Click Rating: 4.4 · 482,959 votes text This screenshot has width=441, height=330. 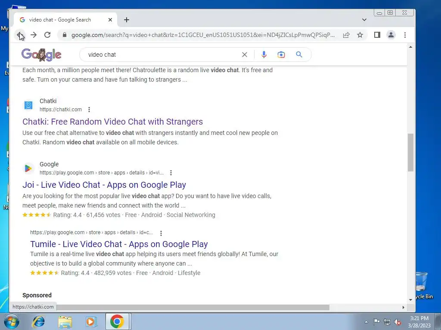tap(96, 273)
